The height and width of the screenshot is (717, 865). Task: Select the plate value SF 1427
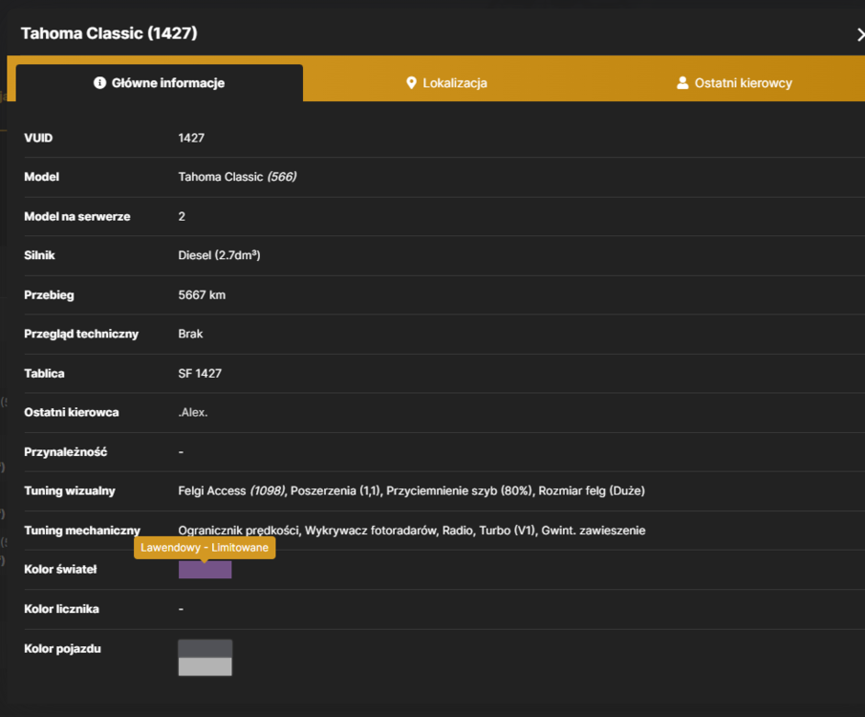tap(200, 374)
